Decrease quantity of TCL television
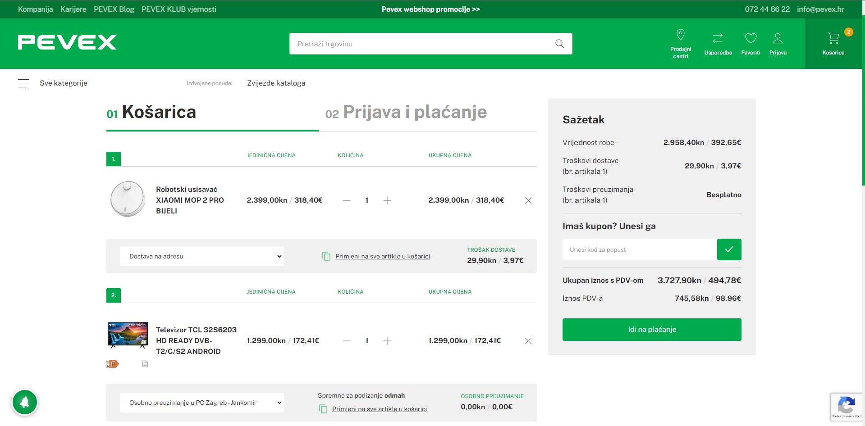 coord(346,341)
